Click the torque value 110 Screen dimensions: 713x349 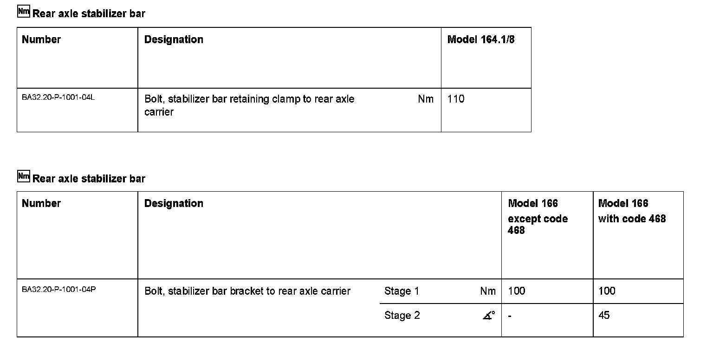tap(456, 99)
